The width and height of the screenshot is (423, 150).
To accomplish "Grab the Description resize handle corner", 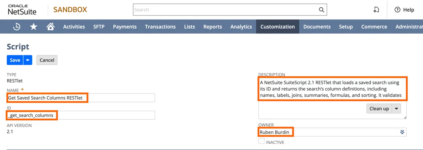I will coord(405,118).
